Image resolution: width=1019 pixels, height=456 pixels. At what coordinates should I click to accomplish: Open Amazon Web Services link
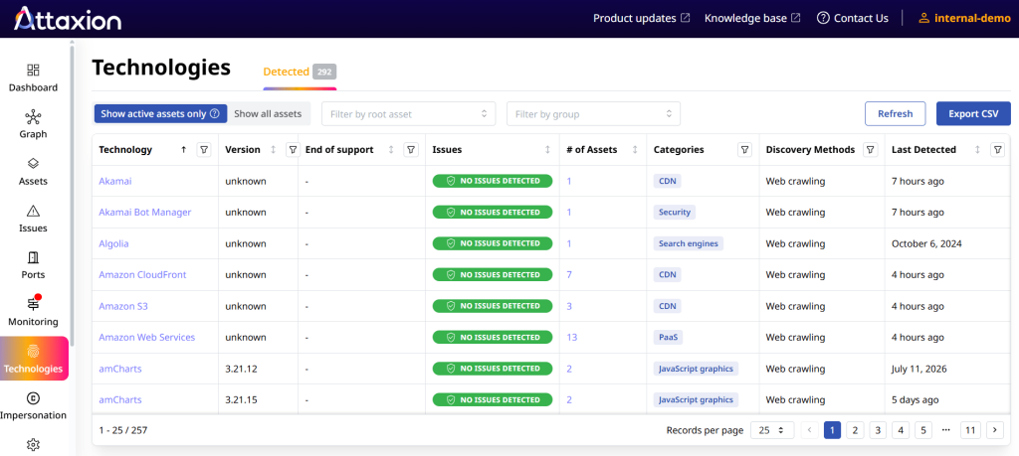pyautogui.click(x=147, y=338)
